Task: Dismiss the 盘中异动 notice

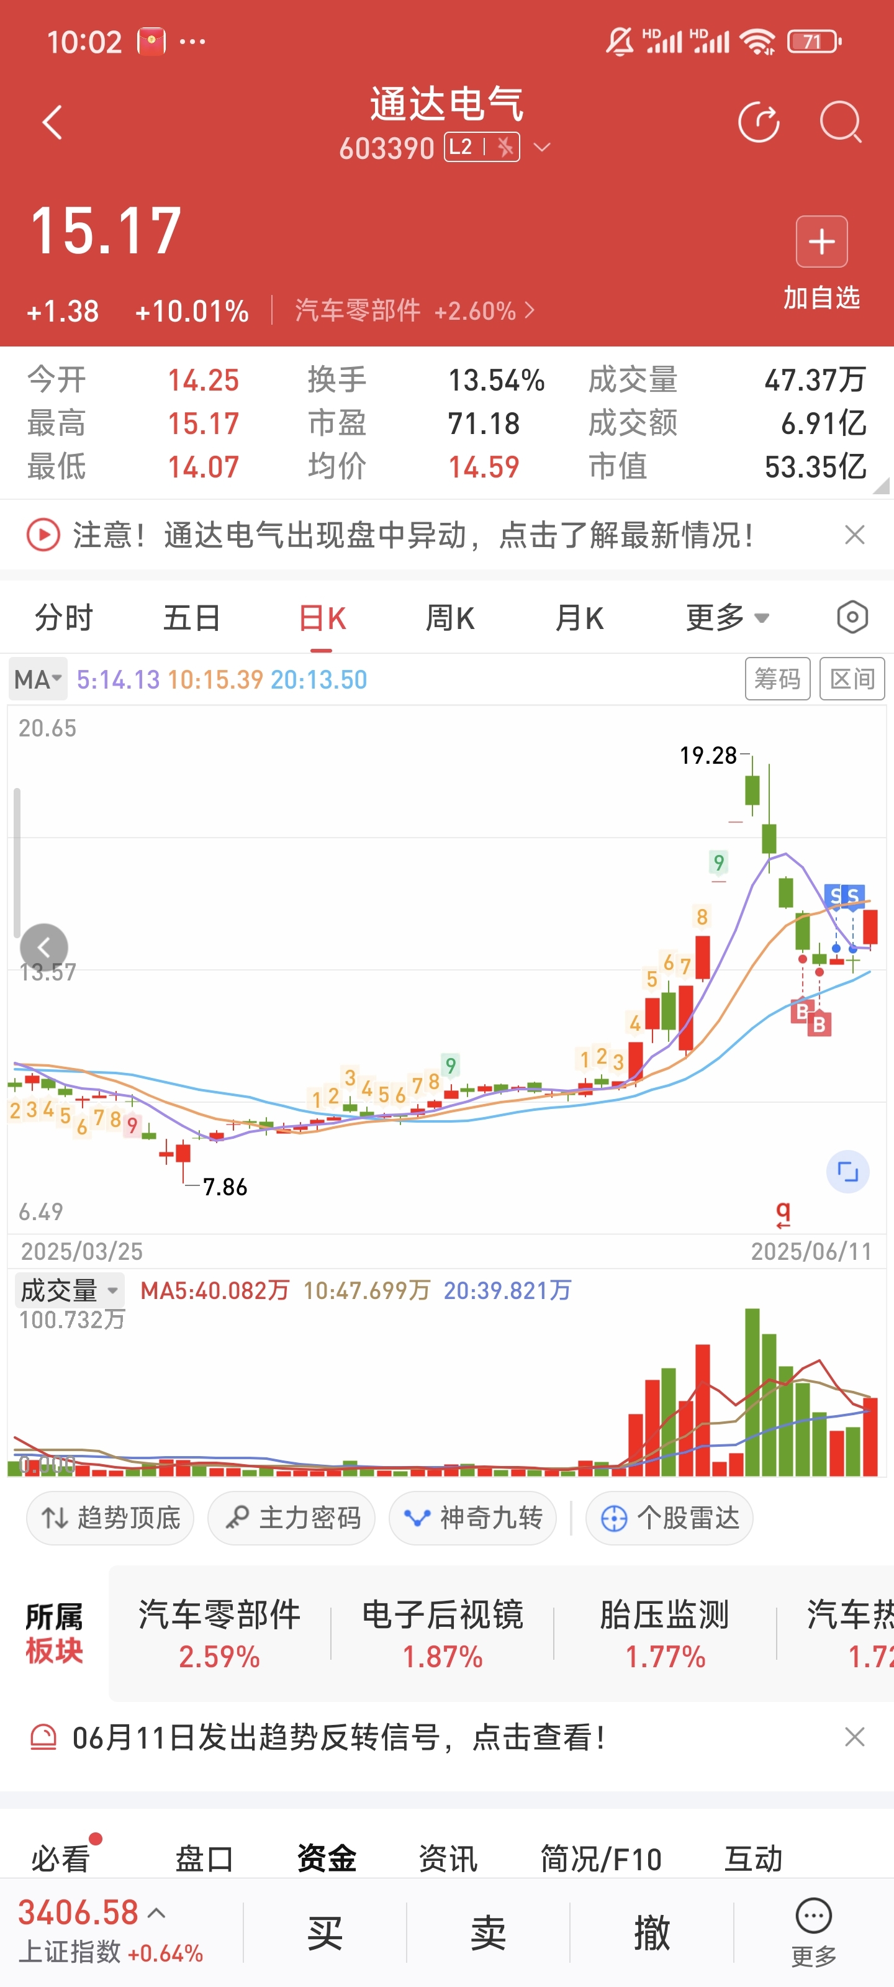Action: 855,535
